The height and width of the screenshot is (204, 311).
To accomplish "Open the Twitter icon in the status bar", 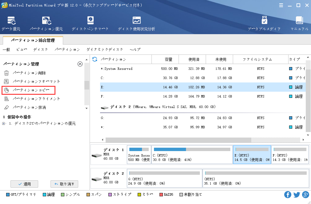I will [296, 194].
